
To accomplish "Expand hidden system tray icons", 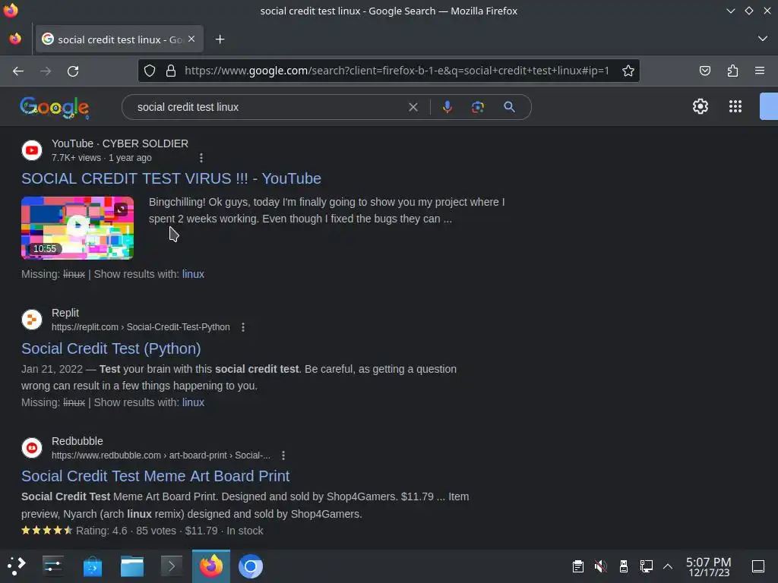I will [668, 566].
